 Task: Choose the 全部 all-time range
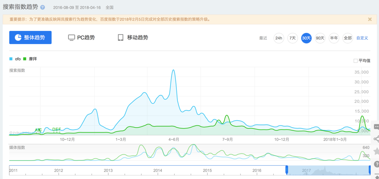click(x=347, y=38)
